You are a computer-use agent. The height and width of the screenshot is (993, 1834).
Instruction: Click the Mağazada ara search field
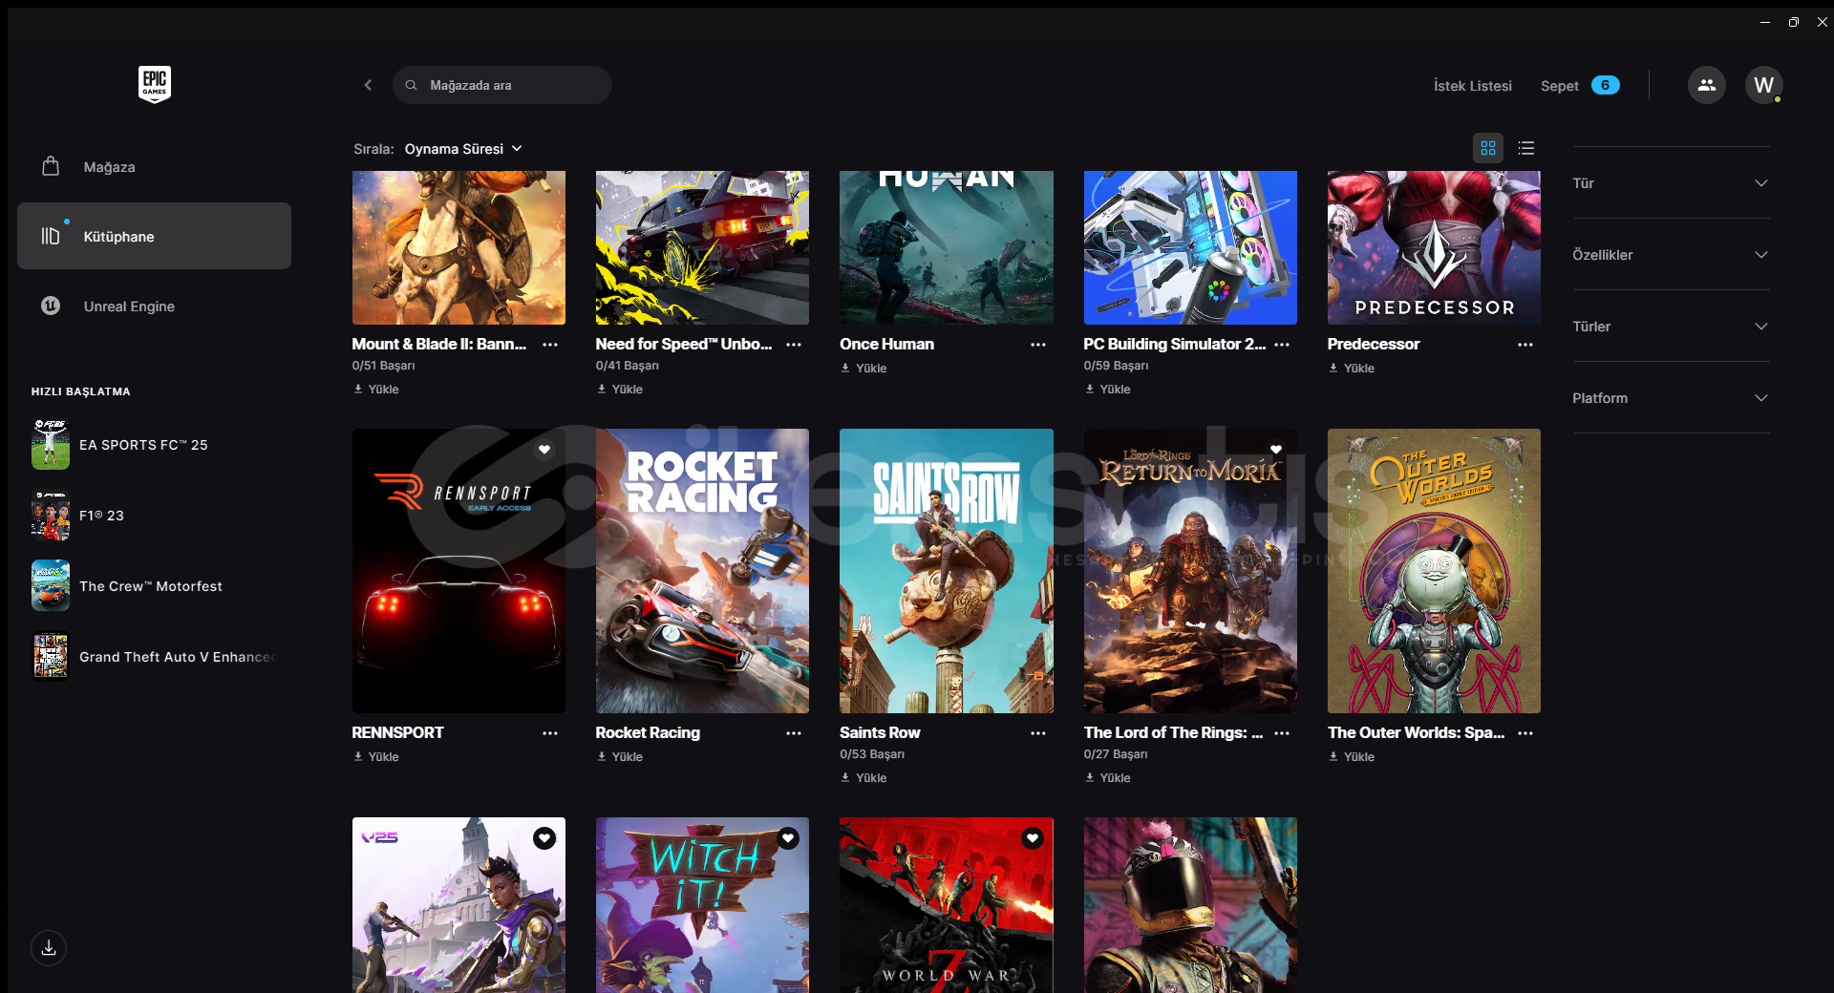coord(502,85)
